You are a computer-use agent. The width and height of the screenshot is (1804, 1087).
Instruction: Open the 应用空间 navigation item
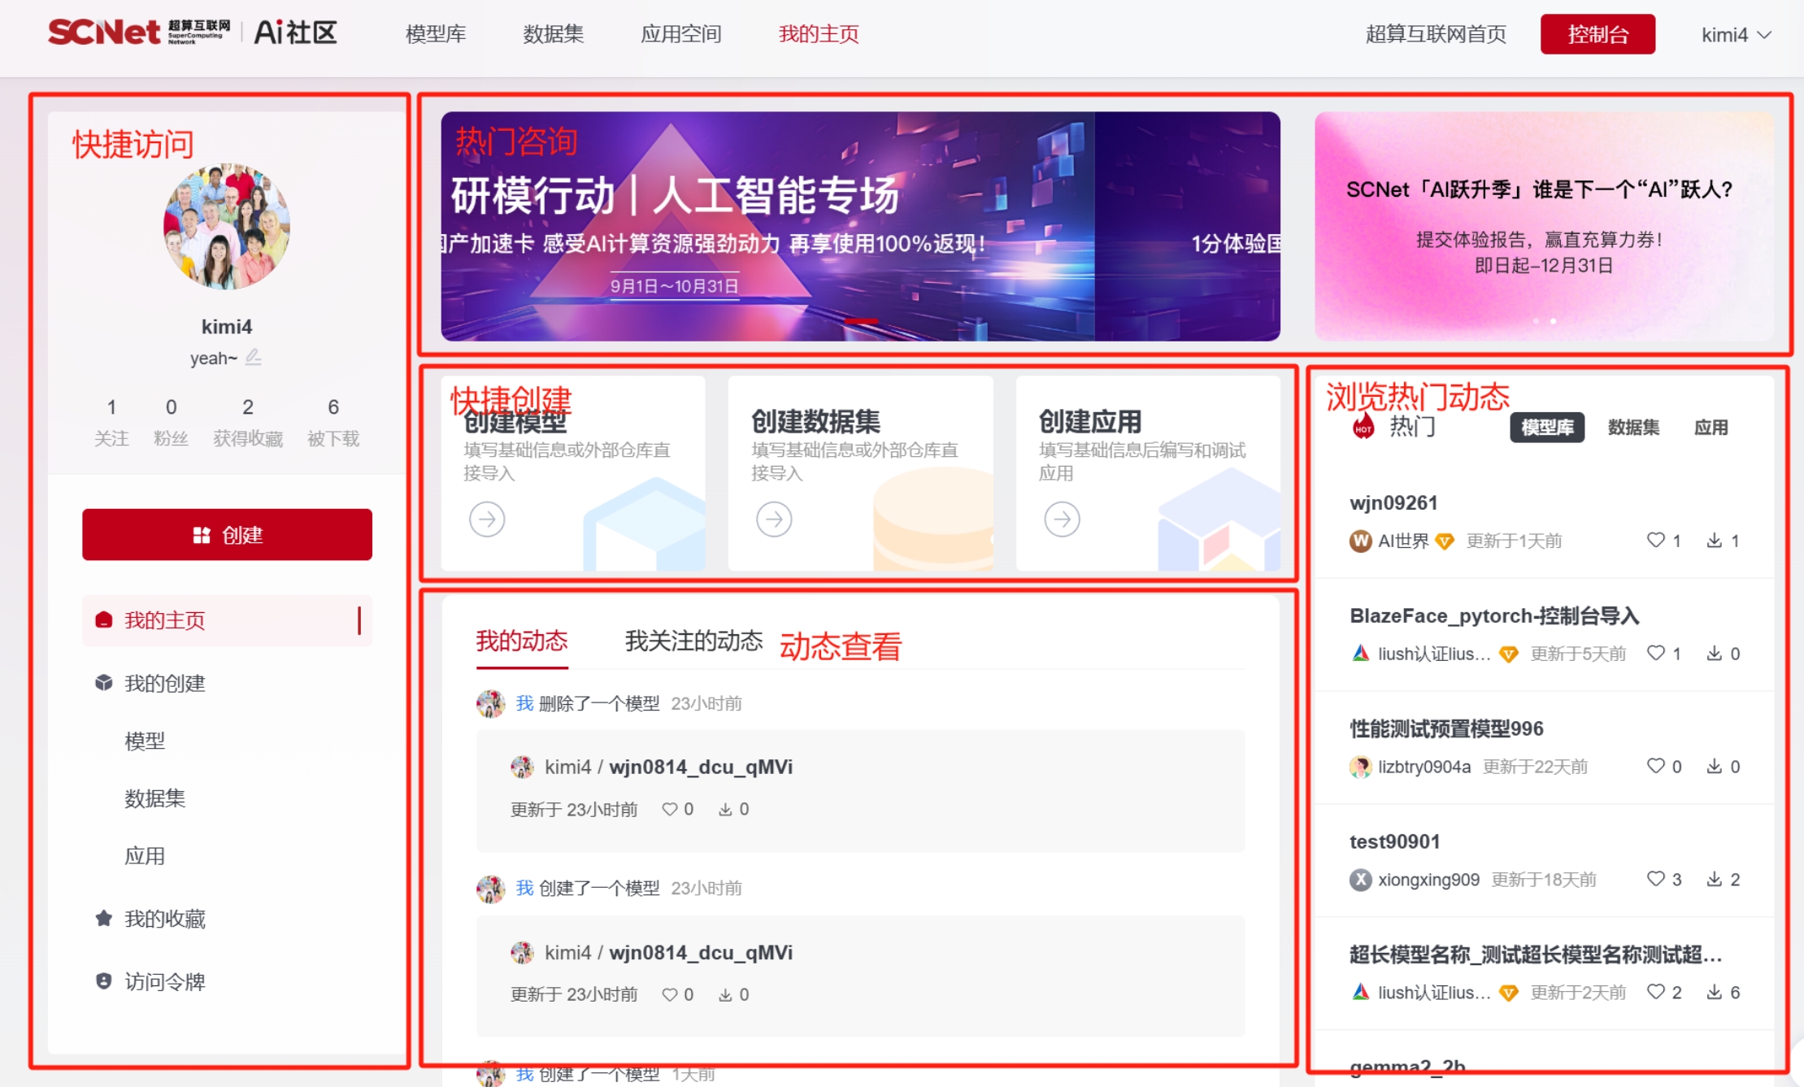pos(681,34)
